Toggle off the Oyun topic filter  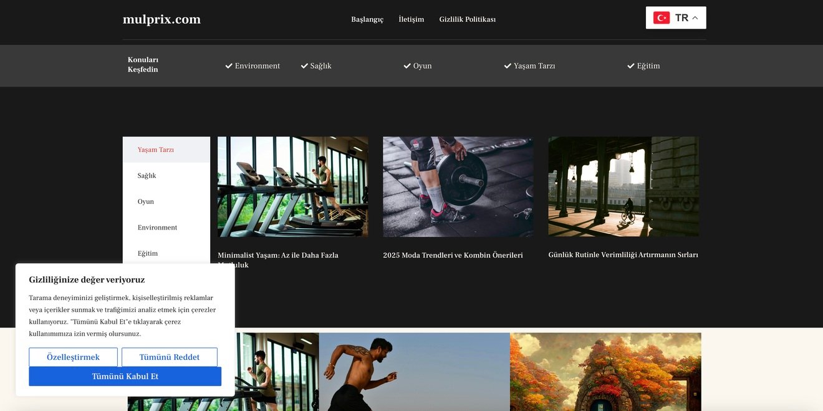tap(407, 65)
